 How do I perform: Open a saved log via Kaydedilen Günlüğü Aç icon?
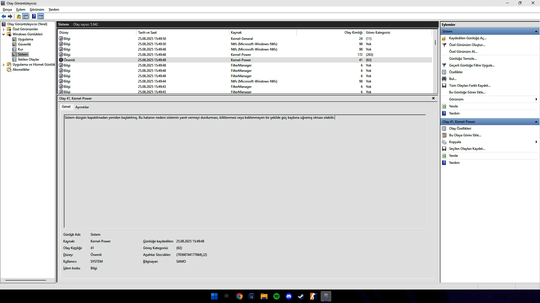444,38
